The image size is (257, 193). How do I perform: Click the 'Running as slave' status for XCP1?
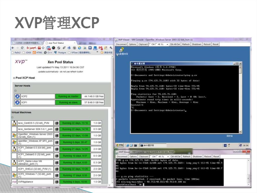[68, 102]
